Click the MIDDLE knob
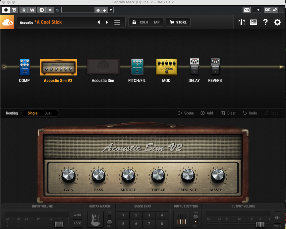Screen dimensions: 286x229 pos(128,176)
